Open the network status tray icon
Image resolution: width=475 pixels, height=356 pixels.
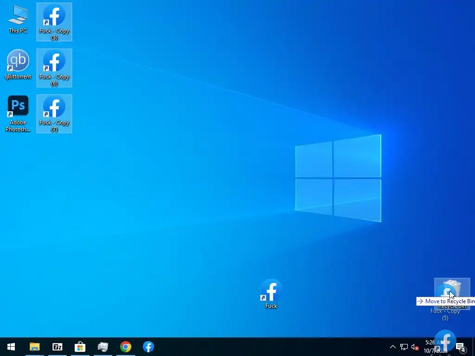tap(404, 347)
